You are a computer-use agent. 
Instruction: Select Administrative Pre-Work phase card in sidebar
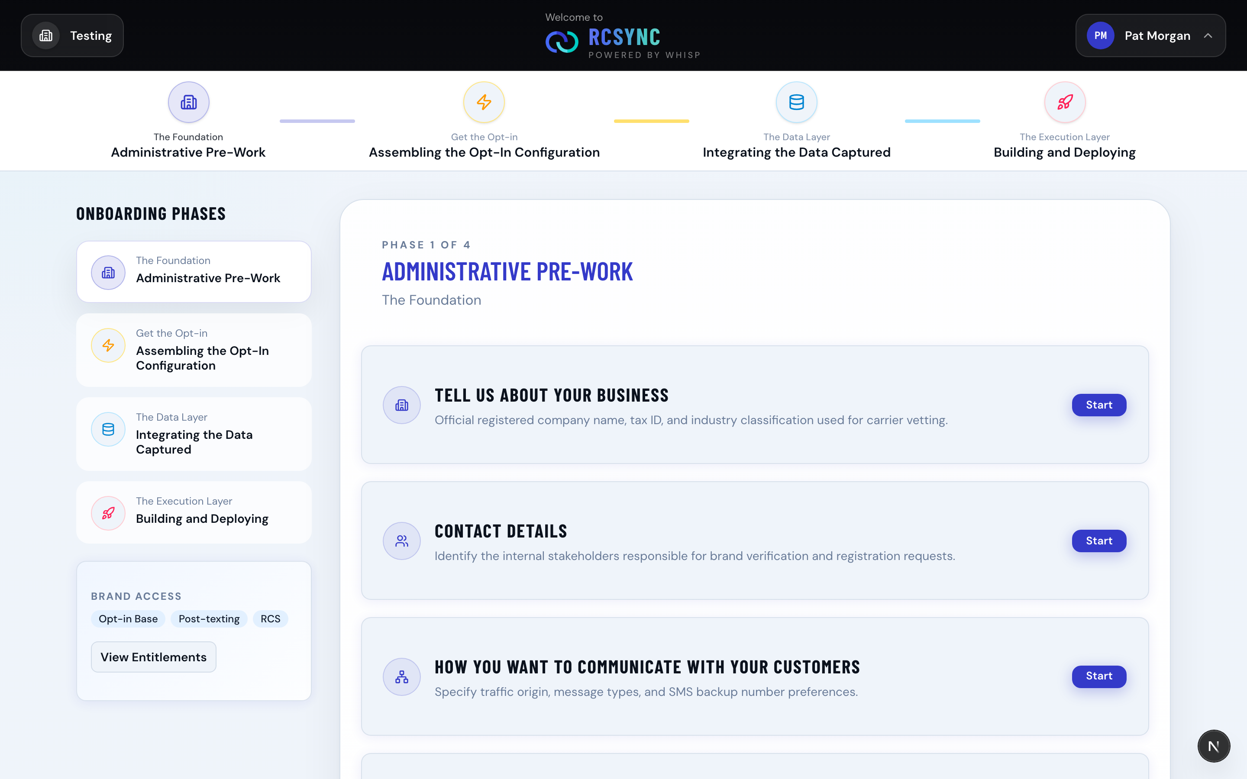(194, 271)
